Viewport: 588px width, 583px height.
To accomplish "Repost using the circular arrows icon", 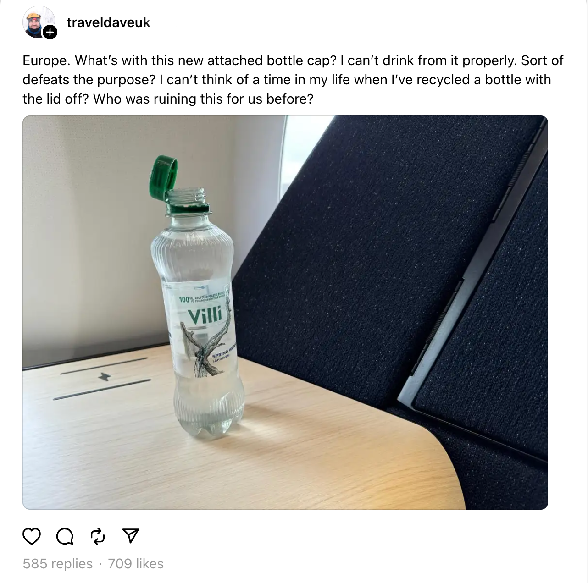I will (98, 536).
